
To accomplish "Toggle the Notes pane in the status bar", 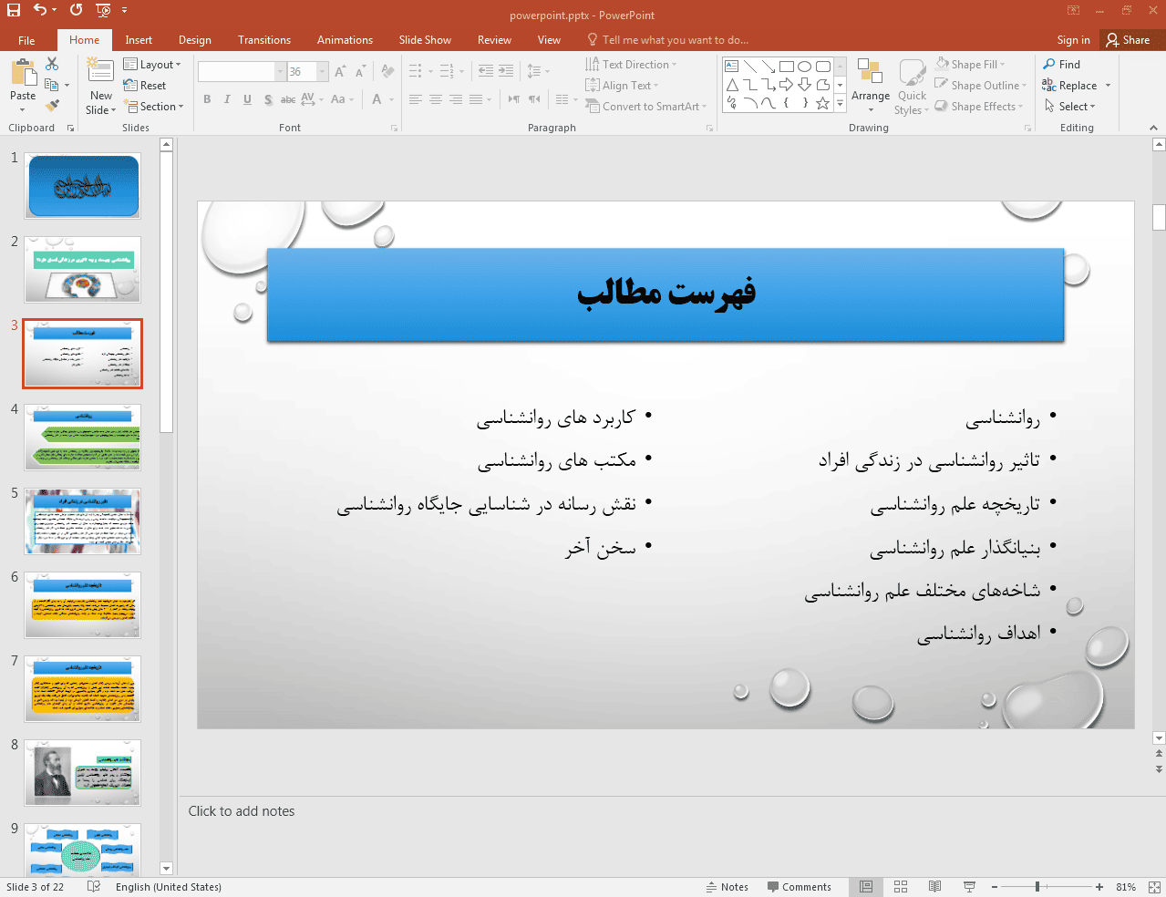I will click(727, 887).
